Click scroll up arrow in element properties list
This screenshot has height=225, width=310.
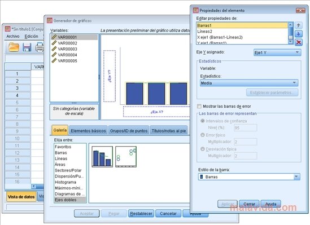(290, 25)
